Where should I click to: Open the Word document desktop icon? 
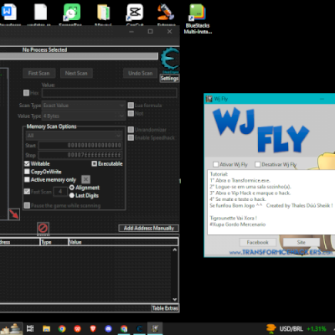coord(9,14)
